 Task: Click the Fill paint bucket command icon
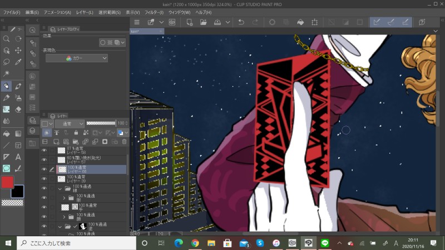pyautogui.click(x=300, y=22)
